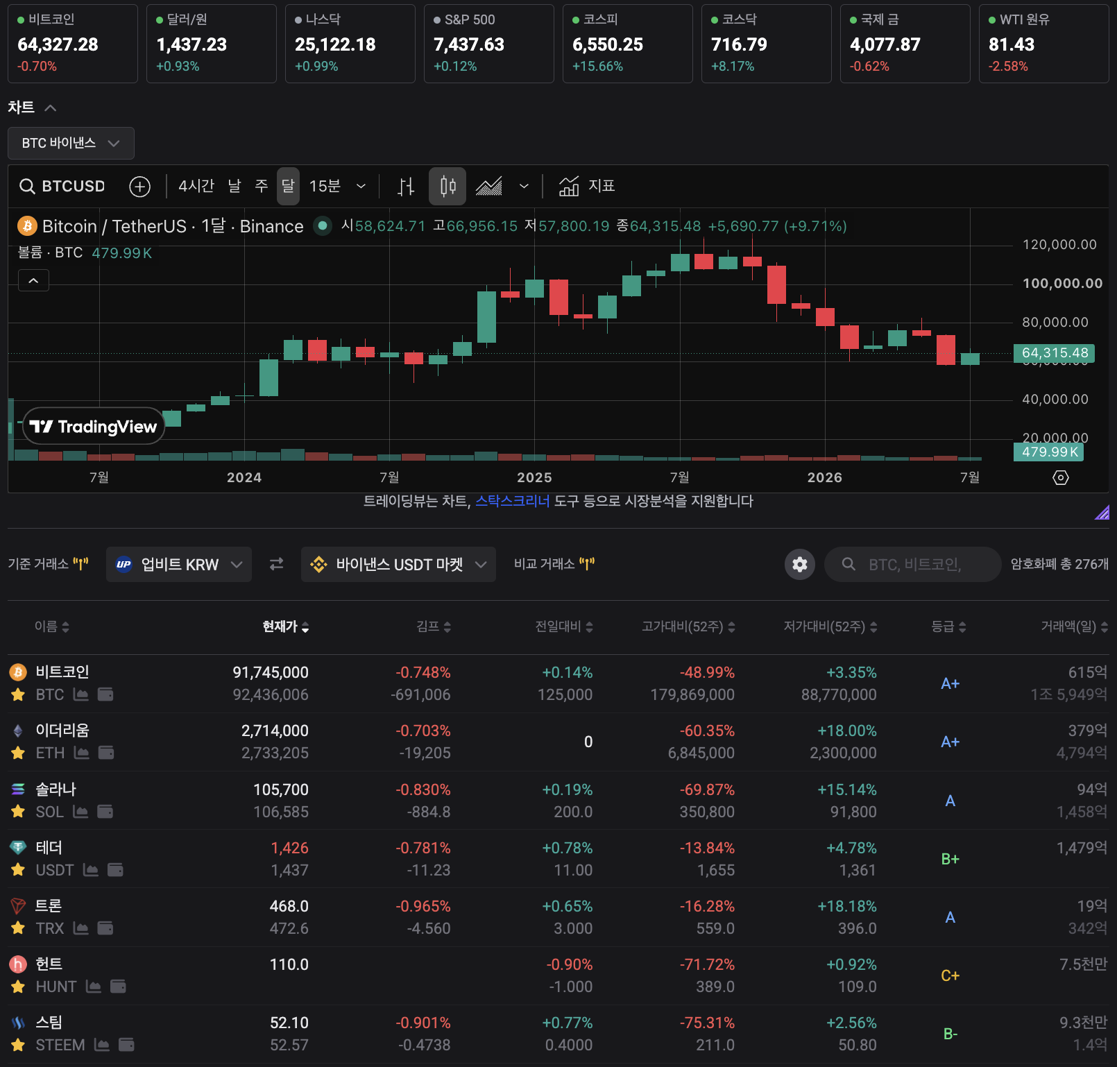Image resolution: width=1117 pixels, height=1067 pixels.
Task: Toggle the favorite star for TRX
Action: coord(18,928)
